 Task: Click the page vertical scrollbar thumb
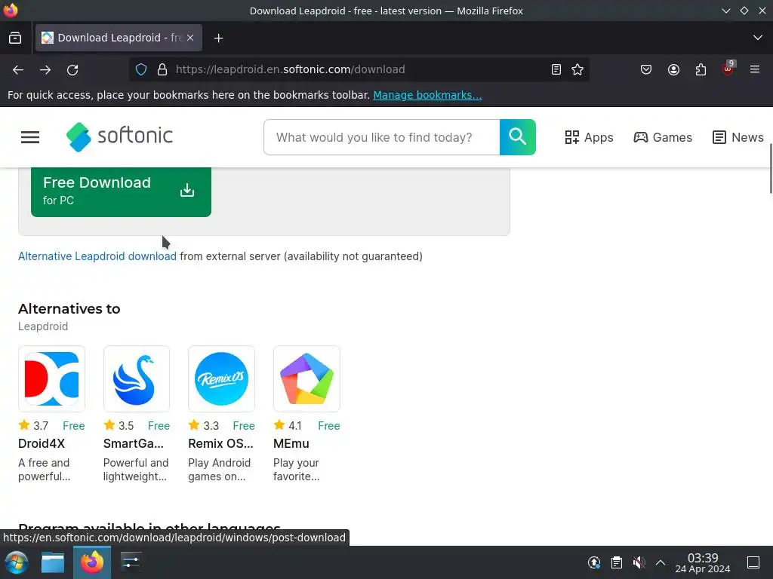coord(771,169)
